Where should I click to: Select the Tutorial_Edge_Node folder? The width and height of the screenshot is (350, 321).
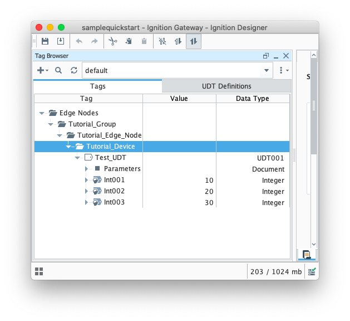coord(109,135)
